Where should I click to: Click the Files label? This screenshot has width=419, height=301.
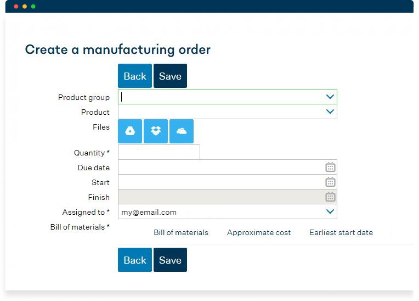click(101, 127)
